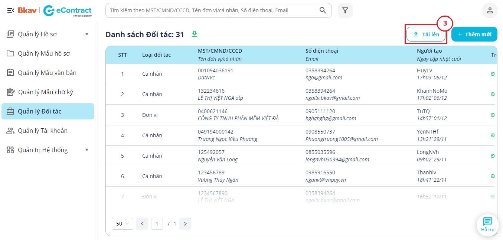Open the filter funnel icon
Viewport: 503px width, 240px height.
(345, 10)
